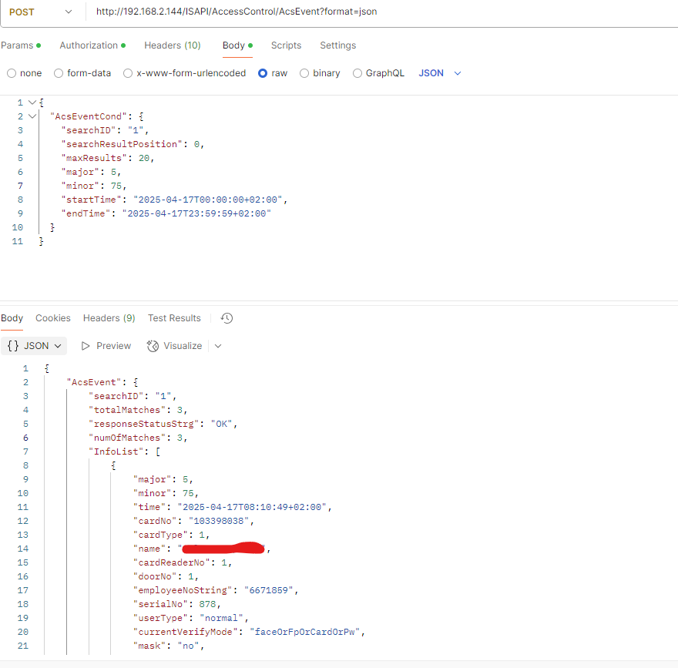Image resolution: width=678 pixels, height=668 pixels.
Task: Switch to the Authorization tab
Action: click(x=87, y=45)
